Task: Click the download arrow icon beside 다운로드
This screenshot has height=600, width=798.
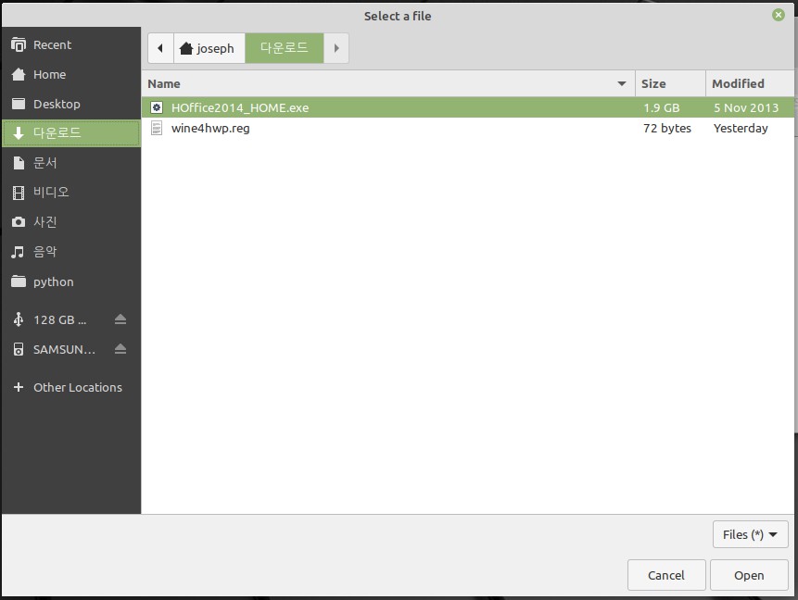Action: coord(19,133)
